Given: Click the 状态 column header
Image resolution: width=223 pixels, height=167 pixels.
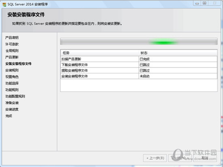Looking at the screenshot, I should tap(178, 53).
